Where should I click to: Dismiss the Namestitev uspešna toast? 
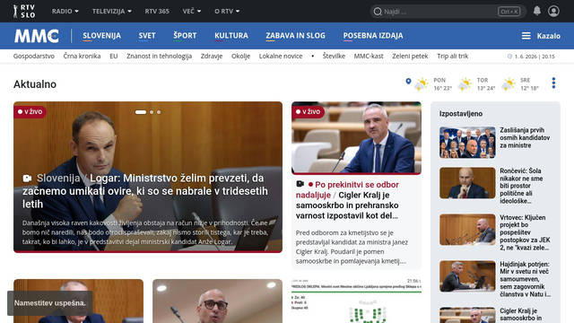pos(50,303)
